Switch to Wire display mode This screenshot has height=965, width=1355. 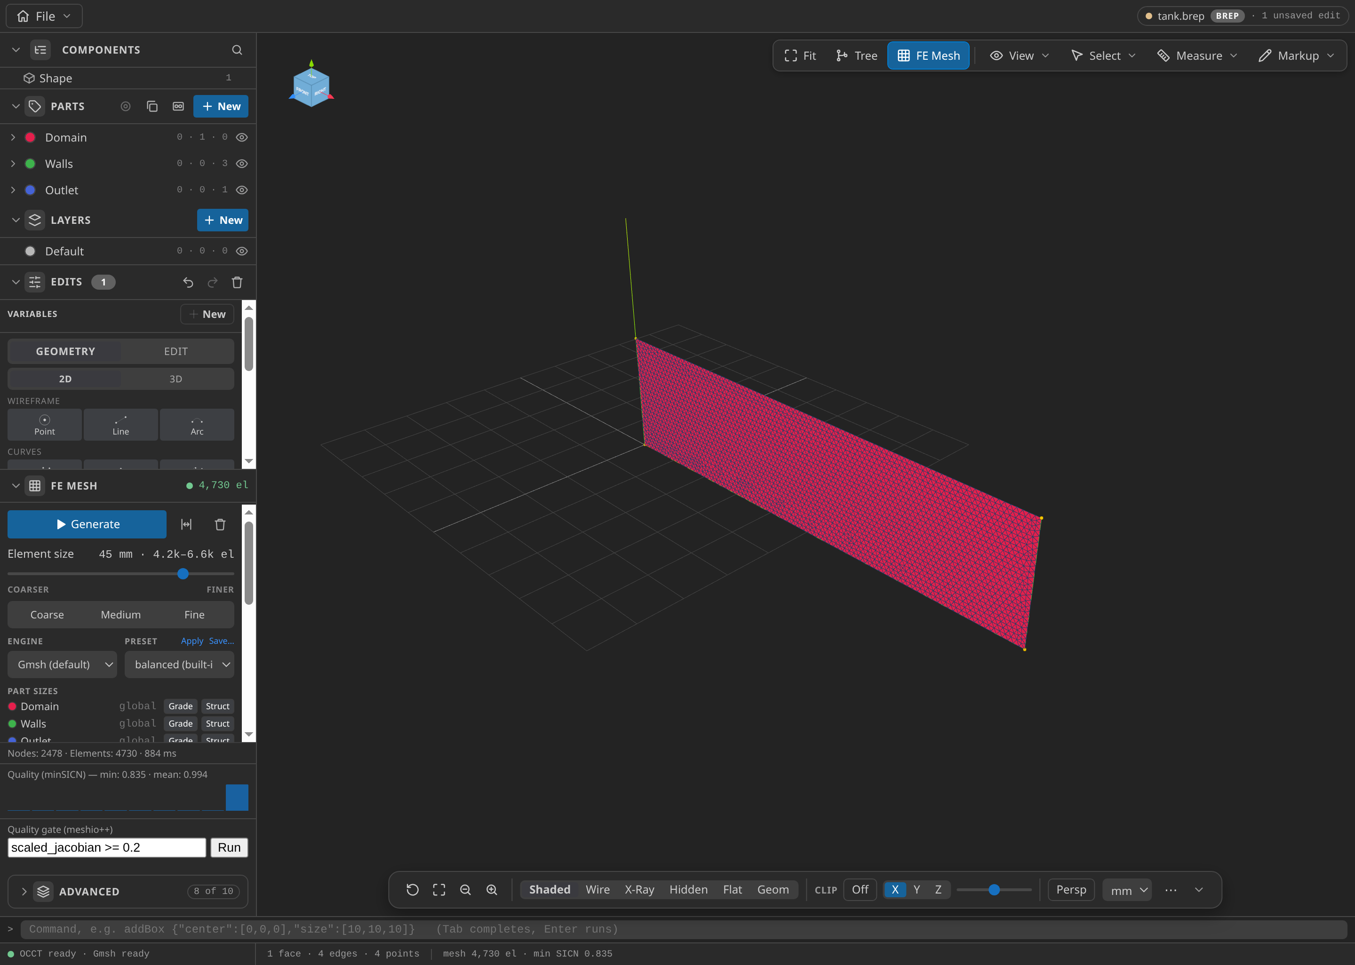pos(597,890)
